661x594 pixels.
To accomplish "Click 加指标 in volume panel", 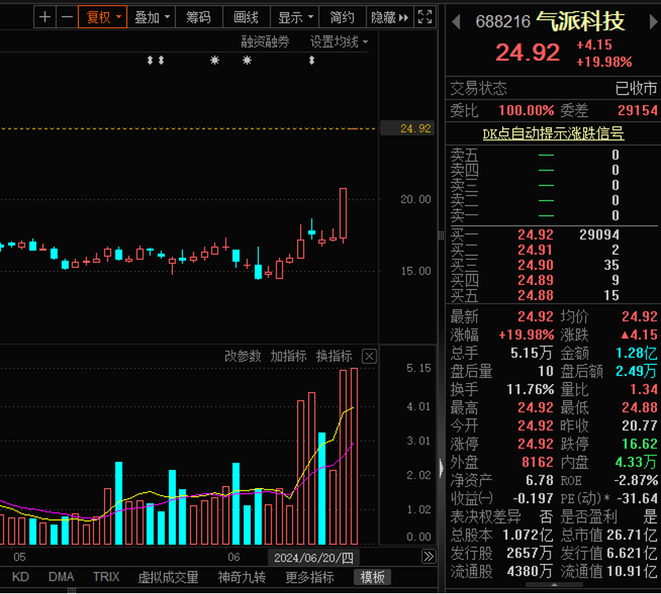I will (288, 356).
